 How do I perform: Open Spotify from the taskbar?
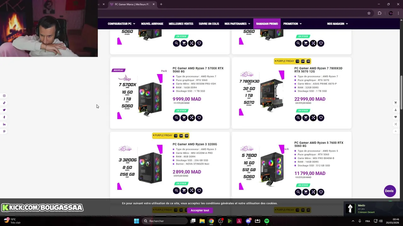pyautogui.click(x=267, y=221)
